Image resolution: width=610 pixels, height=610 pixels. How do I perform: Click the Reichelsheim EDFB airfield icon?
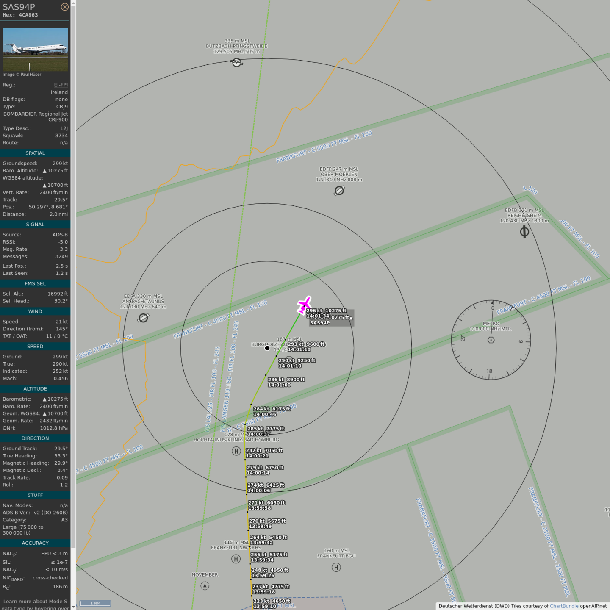click(524, 232)
